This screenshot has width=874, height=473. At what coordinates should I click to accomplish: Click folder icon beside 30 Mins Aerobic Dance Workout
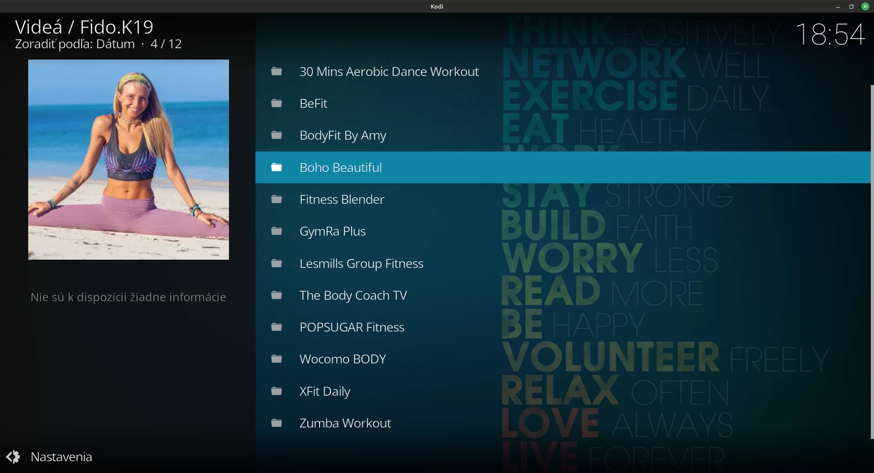tap(276, 71)
